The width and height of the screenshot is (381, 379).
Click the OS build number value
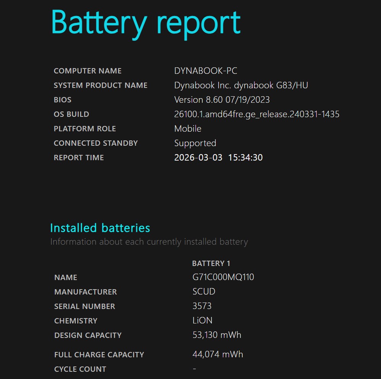[x=257, y=114]
